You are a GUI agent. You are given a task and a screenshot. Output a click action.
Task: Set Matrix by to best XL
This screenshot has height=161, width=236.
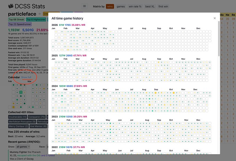pos(150,7)
